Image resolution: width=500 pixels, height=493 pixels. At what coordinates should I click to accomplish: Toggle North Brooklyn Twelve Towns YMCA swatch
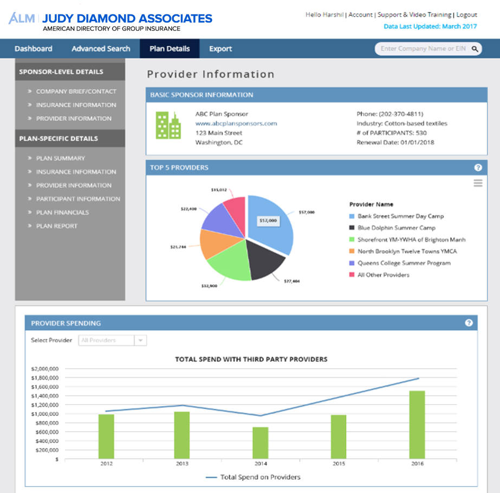click(352, 251)
